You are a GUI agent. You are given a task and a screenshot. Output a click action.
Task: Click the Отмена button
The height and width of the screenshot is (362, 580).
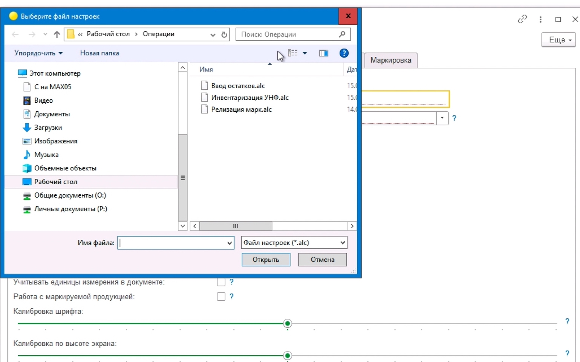pos(323,260)
